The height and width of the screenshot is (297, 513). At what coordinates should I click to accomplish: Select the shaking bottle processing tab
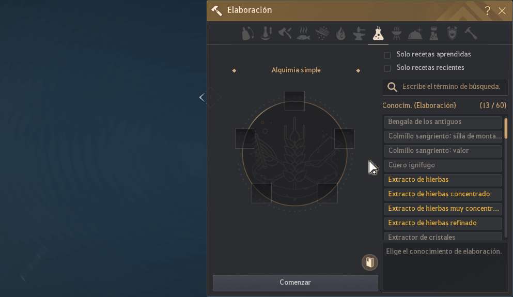pyautogui.click(x=247, y=34)
